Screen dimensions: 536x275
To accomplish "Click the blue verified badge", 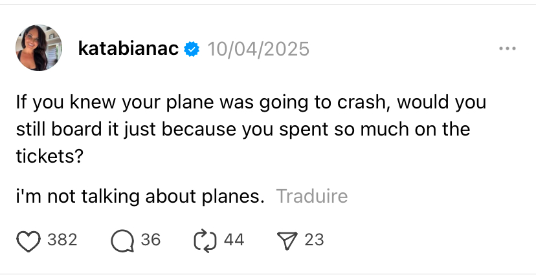I will click(x=192, y=49).
